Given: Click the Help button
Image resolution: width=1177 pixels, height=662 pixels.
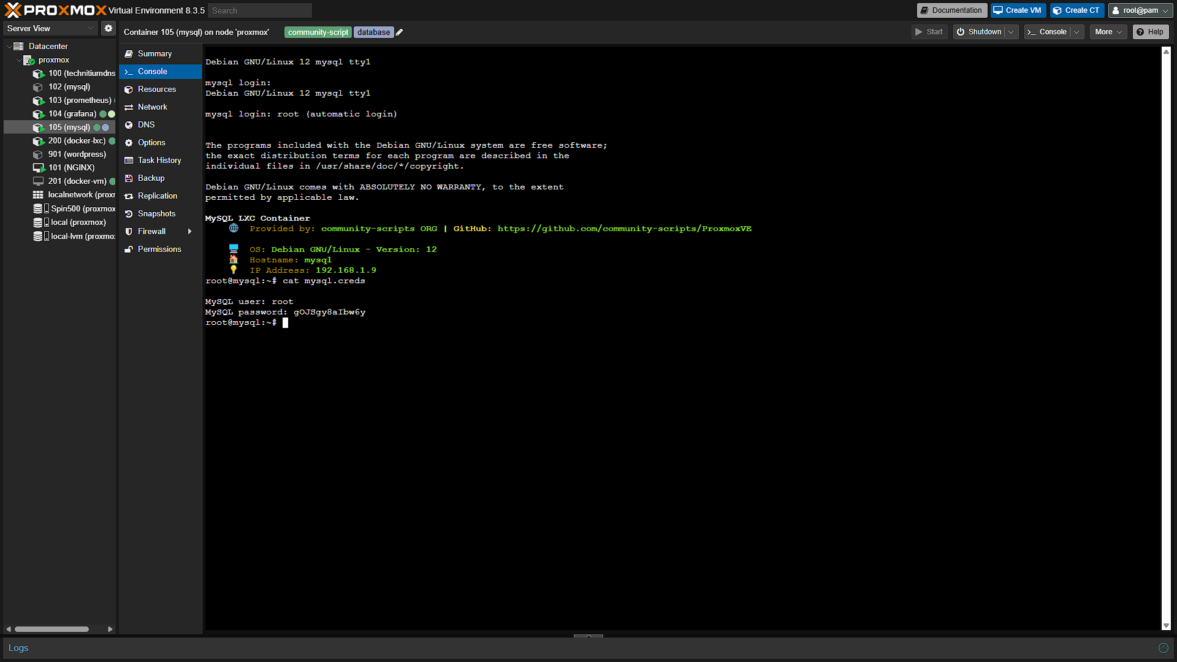Looking at the screenshot, I should coord(1150,32).
